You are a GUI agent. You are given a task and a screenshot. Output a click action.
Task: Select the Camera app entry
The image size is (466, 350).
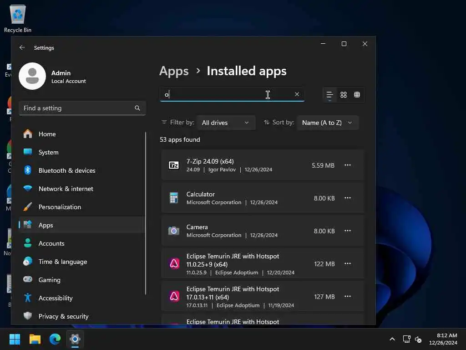point(263,231)
